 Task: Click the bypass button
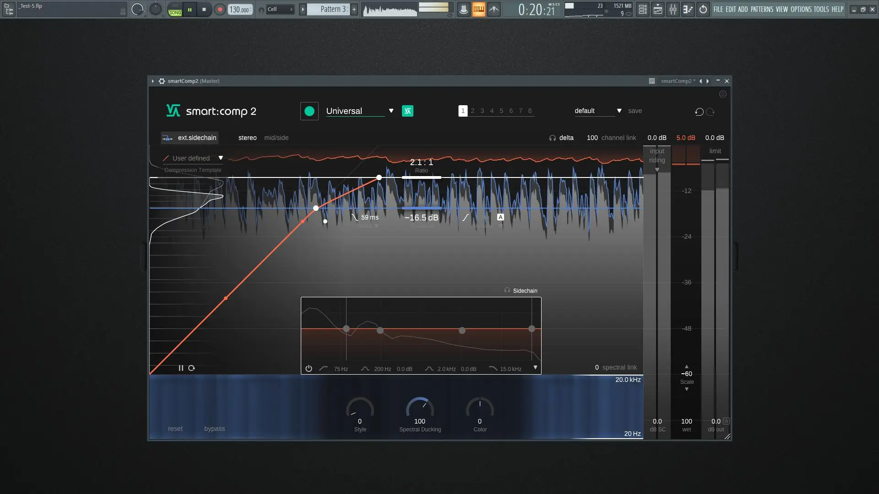coord(214,429)
